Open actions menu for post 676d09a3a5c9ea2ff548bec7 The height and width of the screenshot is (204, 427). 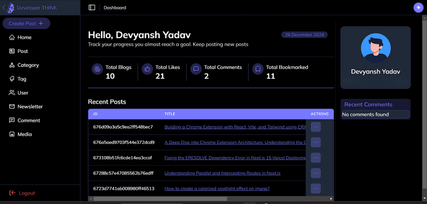coord(316,127)
